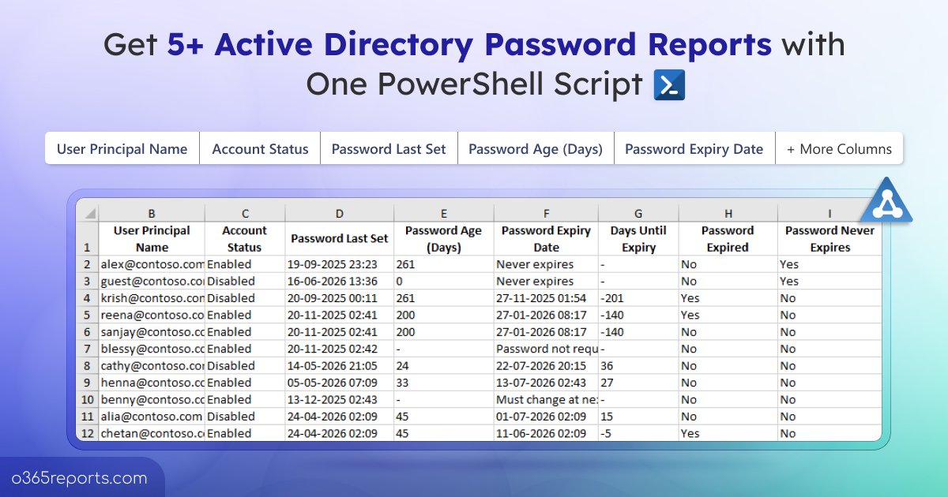This screenshot has width=948, height=497.
Task: Click the alia@contoso.com cell
Action: (x=152, y=417)
